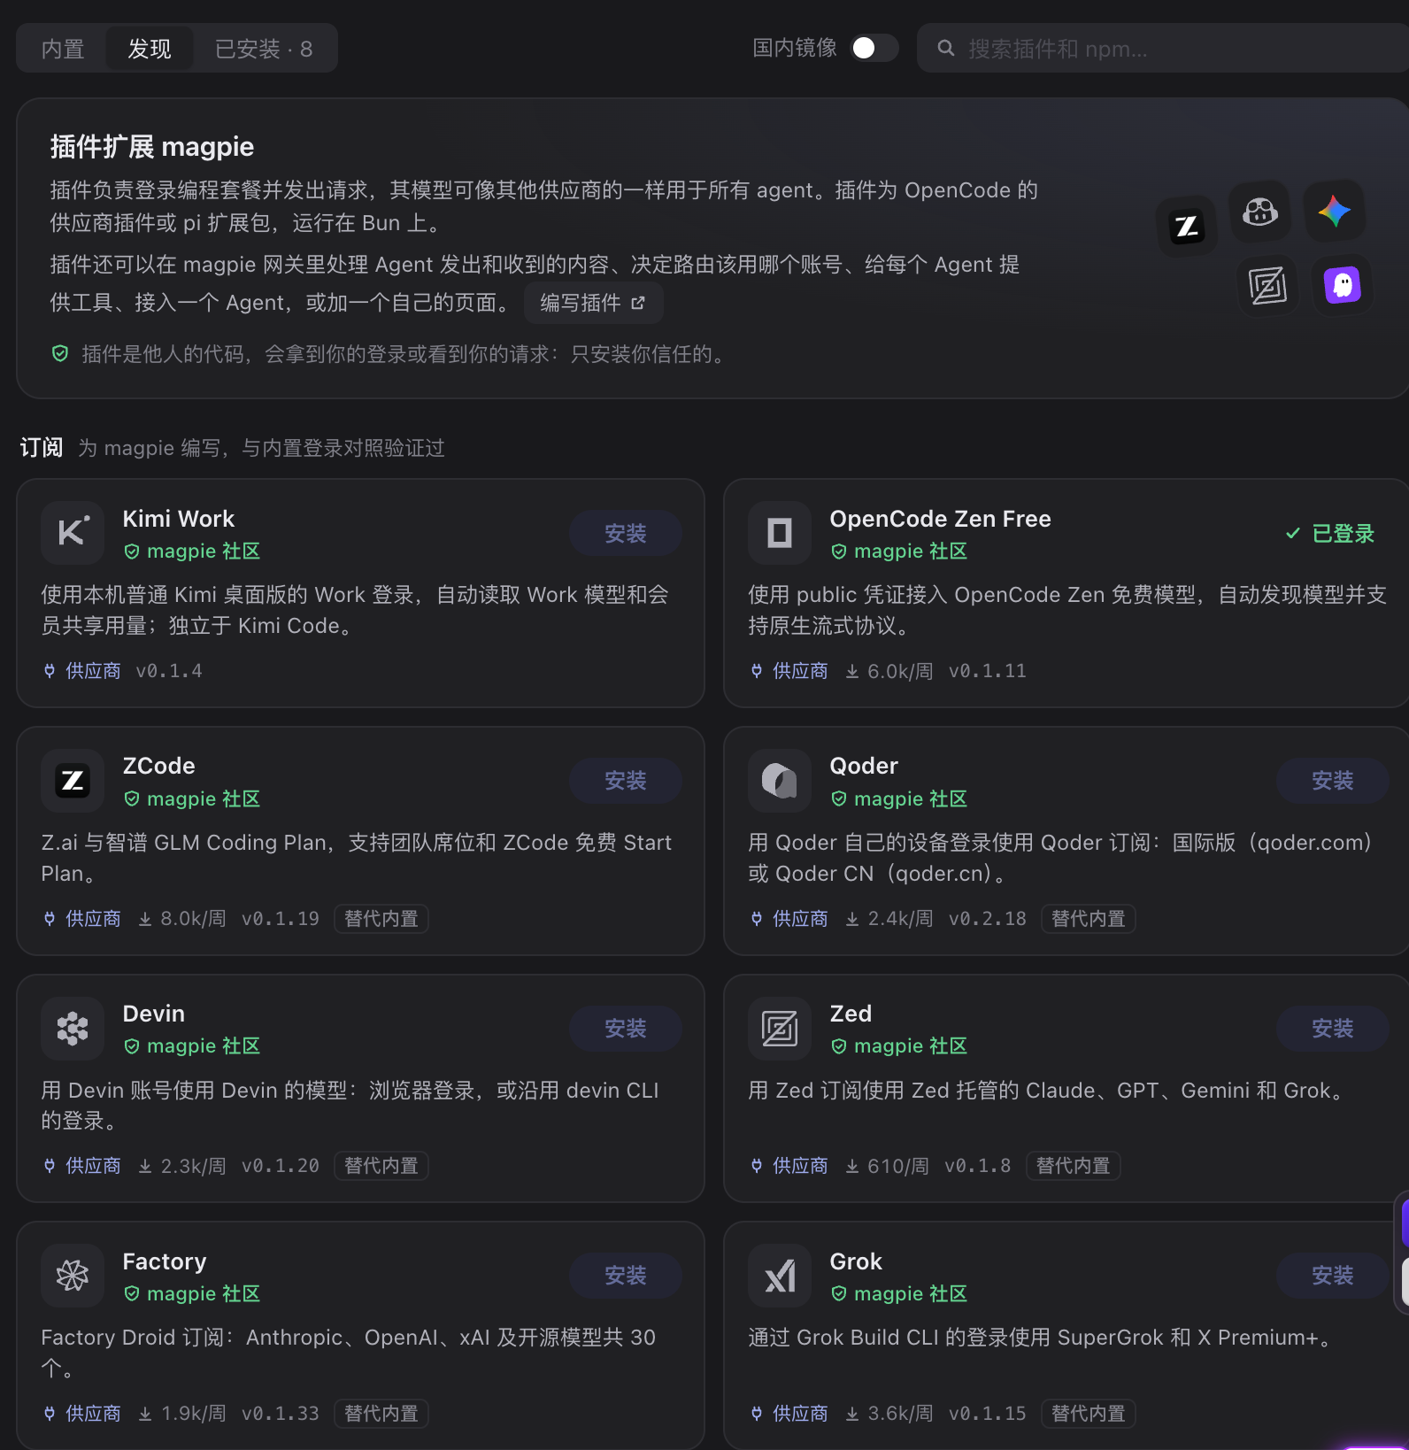Click the Factory plugin icon

[x=73, y=1276]
